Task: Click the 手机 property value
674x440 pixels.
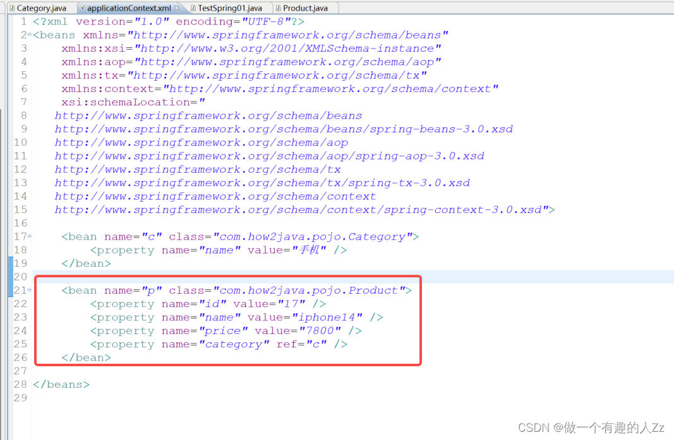Action: 309,250
